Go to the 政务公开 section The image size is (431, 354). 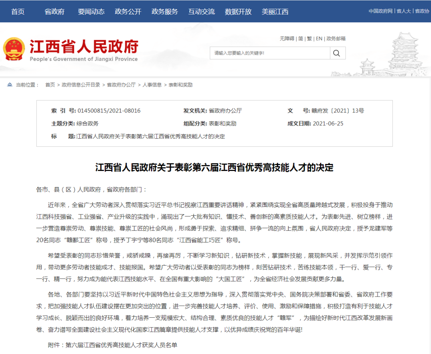[128, 12]
